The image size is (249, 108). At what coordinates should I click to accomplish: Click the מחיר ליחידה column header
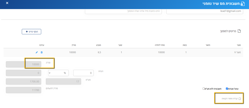pyautogui.click(x=159, y=45)
